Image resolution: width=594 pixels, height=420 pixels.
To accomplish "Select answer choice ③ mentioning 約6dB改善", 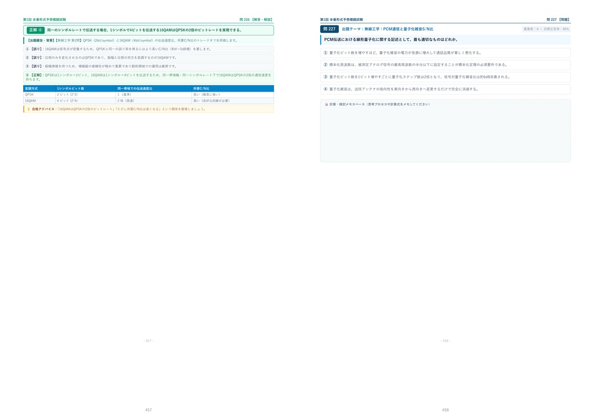I will [x=445, y=77].
